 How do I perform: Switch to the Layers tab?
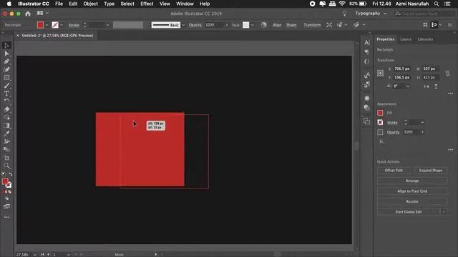(406, 39)
